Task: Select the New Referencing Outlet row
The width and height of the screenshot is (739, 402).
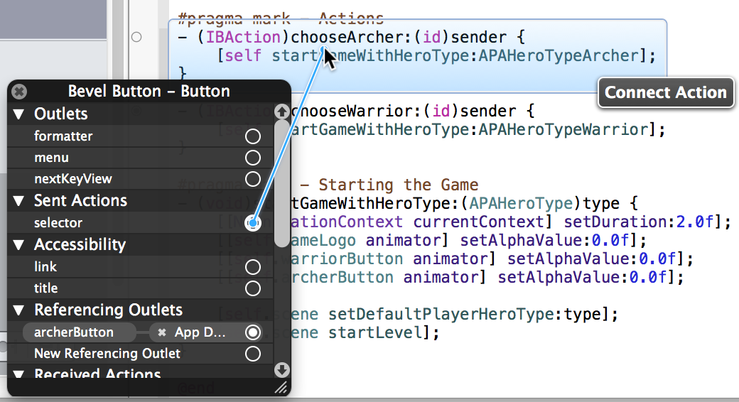Action: coord(141,354)
